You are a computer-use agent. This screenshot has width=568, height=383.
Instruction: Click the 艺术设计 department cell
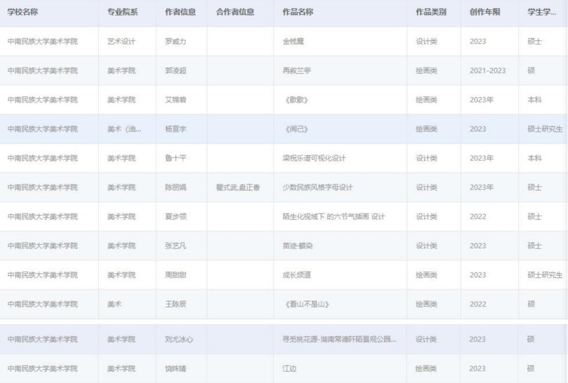[121, 42]
